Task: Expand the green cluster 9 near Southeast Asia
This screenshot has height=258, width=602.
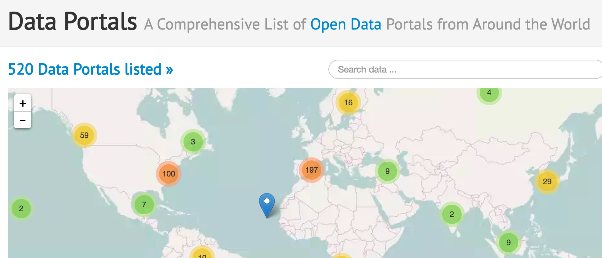Action: pos(508,243)
